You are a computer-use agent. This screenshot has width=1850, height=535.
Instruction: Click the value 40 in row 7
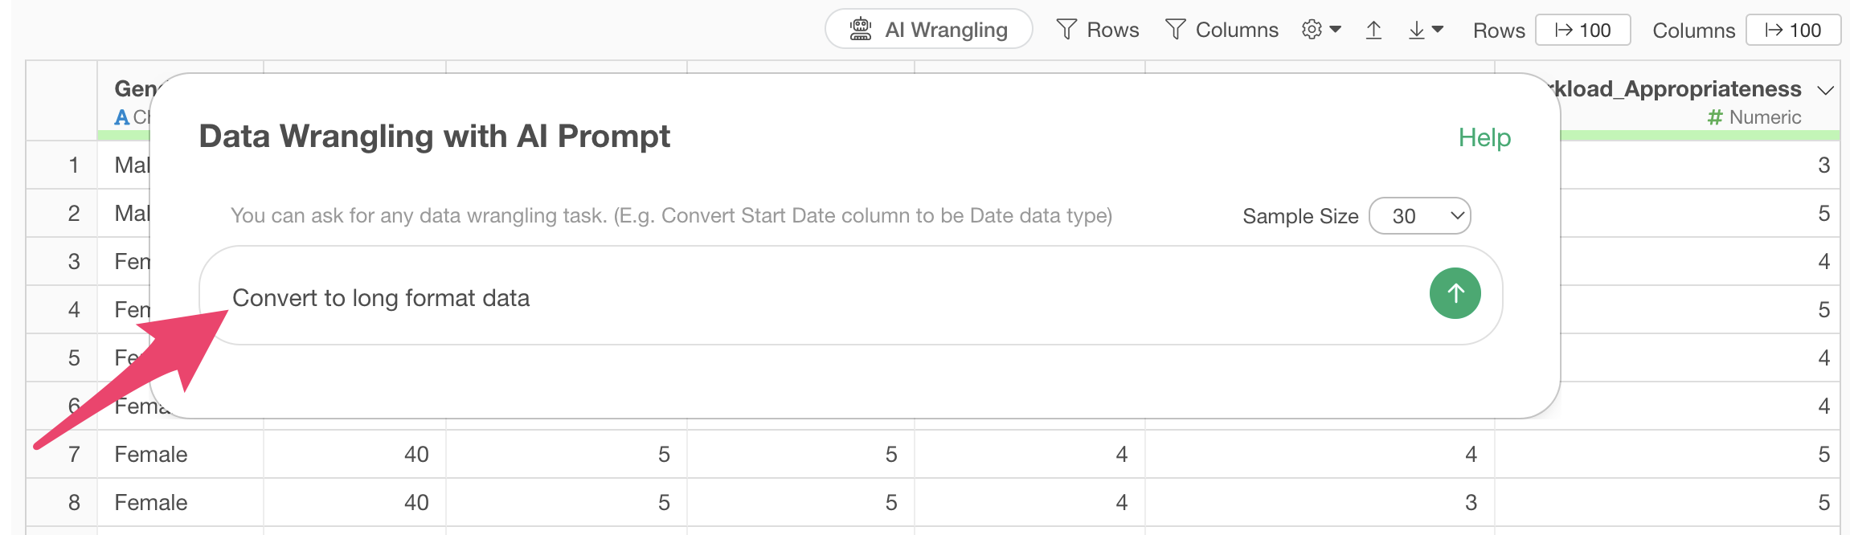tap(415, 455)
